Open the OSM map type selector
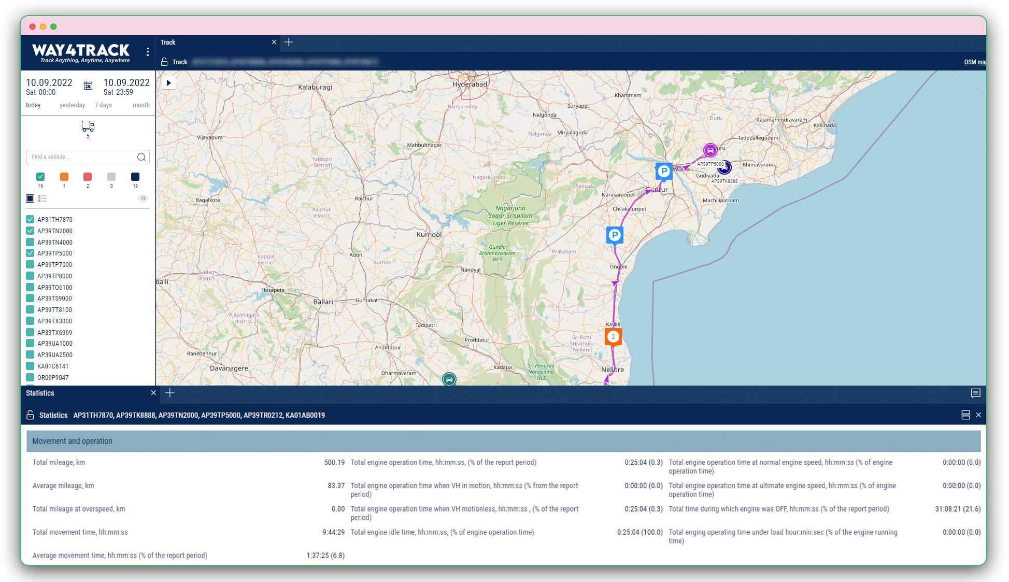This screenshot has width=1009, height=582. coord(974,62)
